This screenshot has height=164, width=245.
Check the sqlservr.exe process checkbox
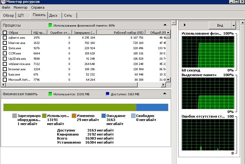[5, 37]
